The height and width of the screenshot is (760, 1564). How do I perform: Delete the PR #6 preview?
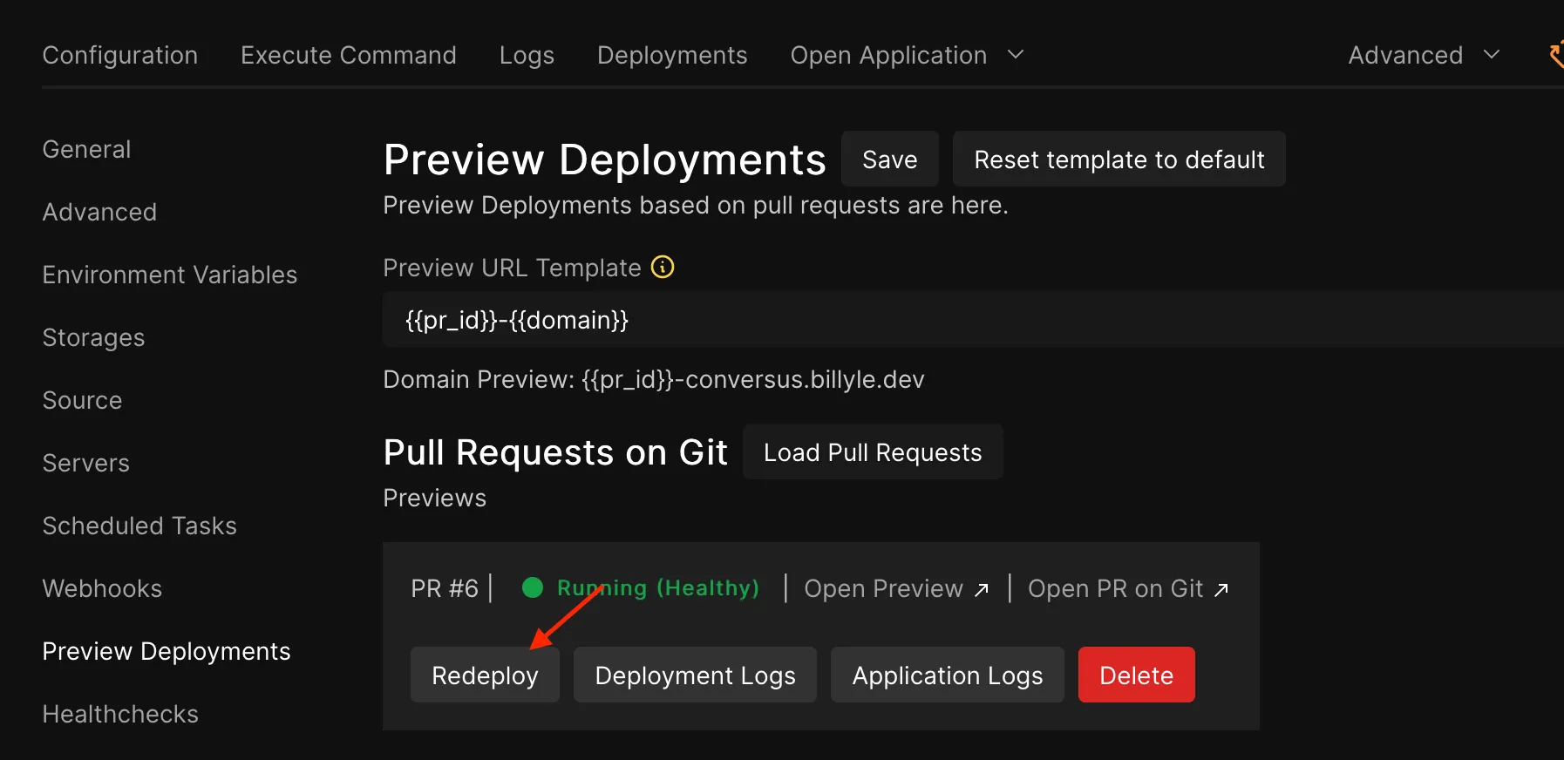click(1137, 675)
